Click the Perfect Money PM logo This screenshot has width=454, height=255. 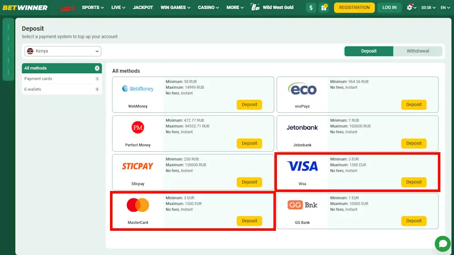(x=138, y=127)
